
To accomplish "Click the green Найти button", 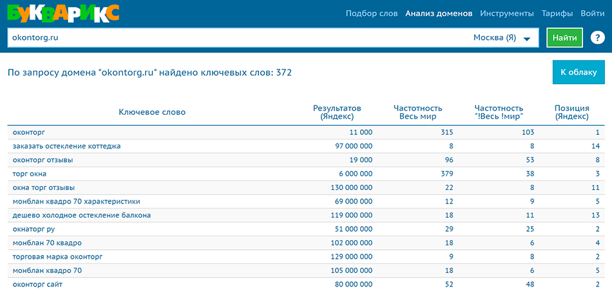I will point(565,38).
